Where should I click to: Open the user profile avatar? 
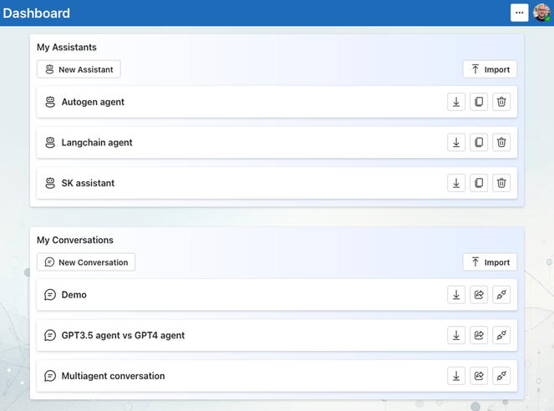[542, 13]
